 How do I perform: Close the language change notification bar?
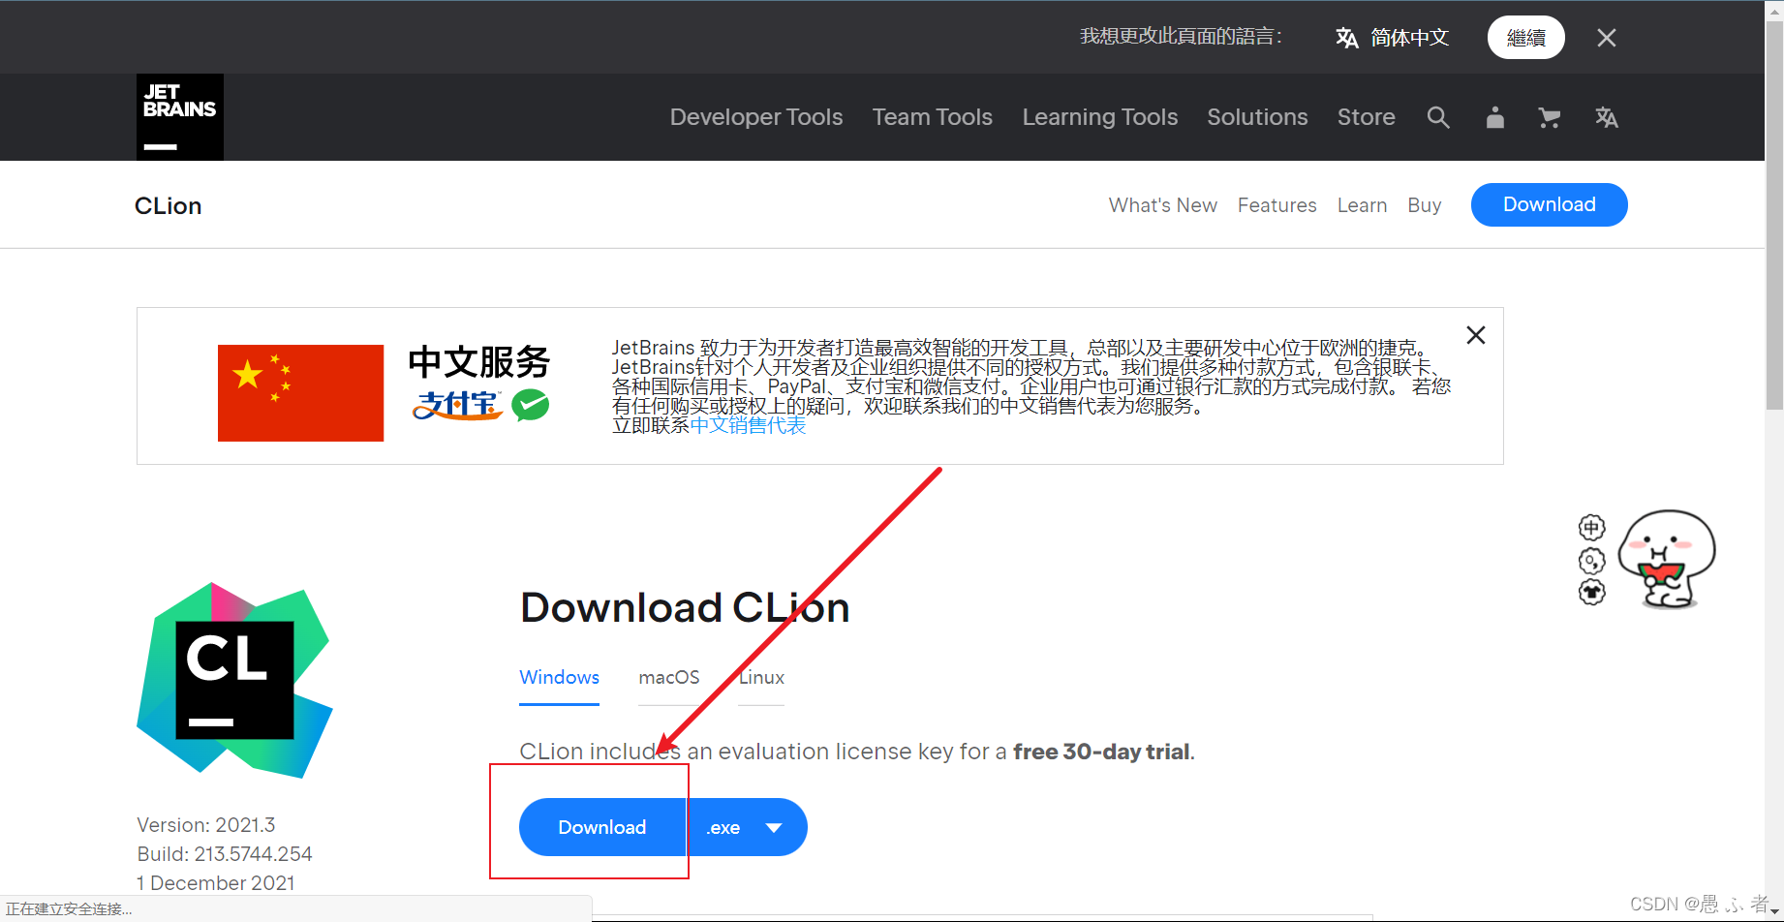click(x=1607, y=38)
